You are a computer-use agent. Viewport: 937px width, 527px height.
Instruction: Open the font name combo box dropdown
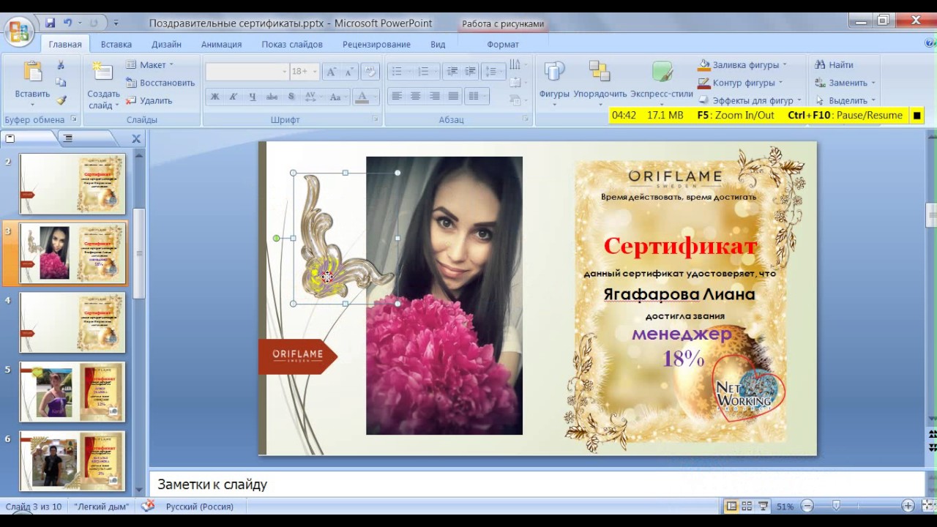coord(284,72)
